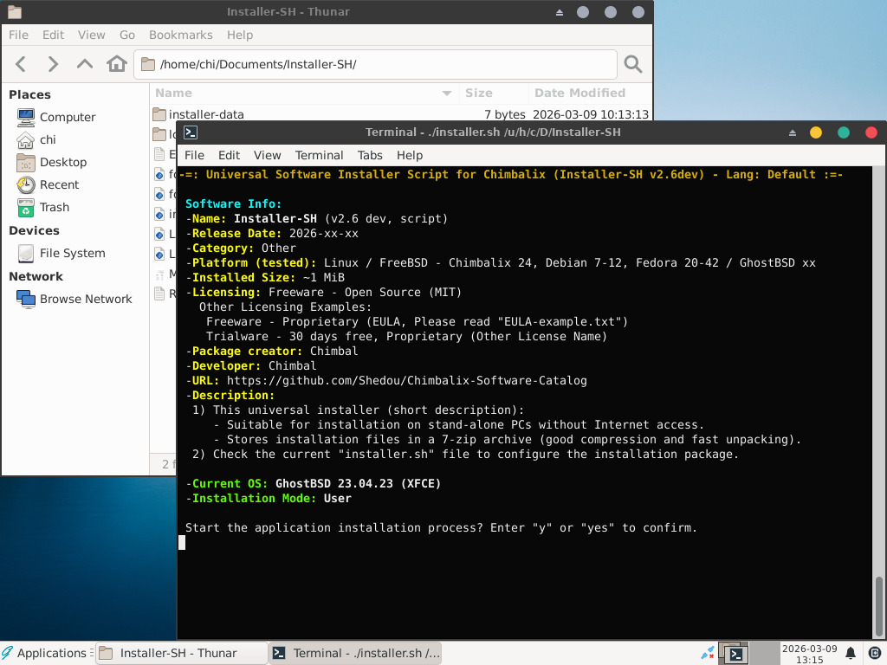Go back in Thunar navigation
This screenshot has width=887, height=665.
[x=22, y=64]
